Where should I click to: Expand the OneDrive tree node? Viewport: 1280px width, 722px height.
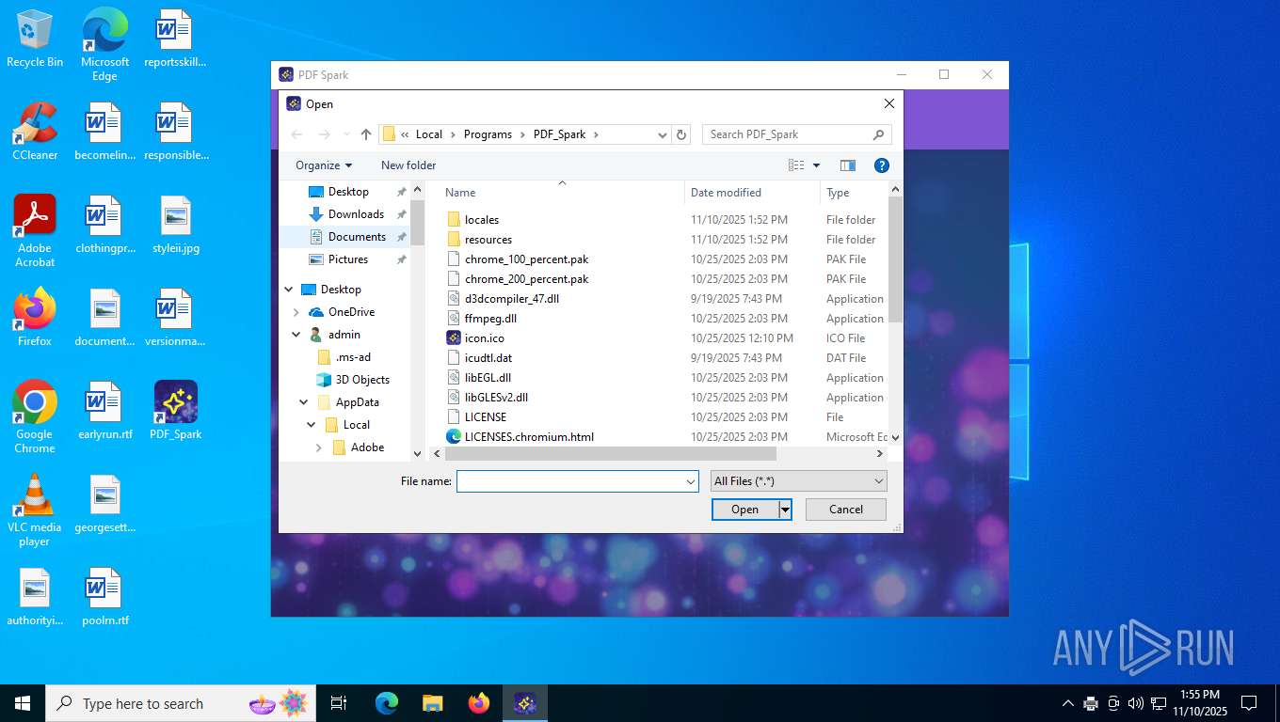[x=296, y=312]
